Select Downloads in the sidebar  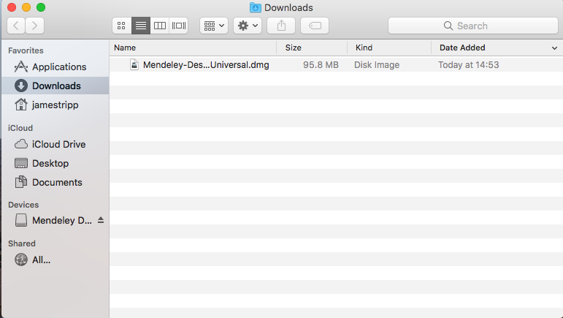[55, 86]
